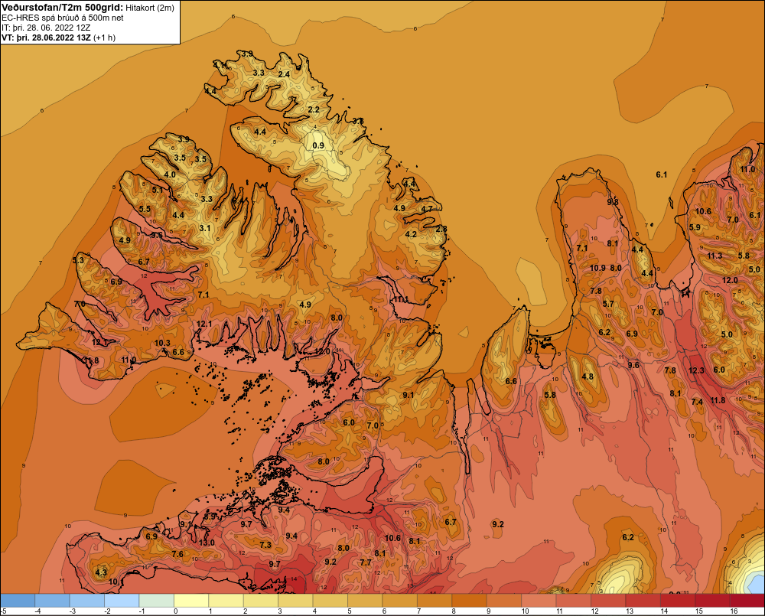Select the 7.6 temperature value
765x616 pixels.
click(177, 553)
